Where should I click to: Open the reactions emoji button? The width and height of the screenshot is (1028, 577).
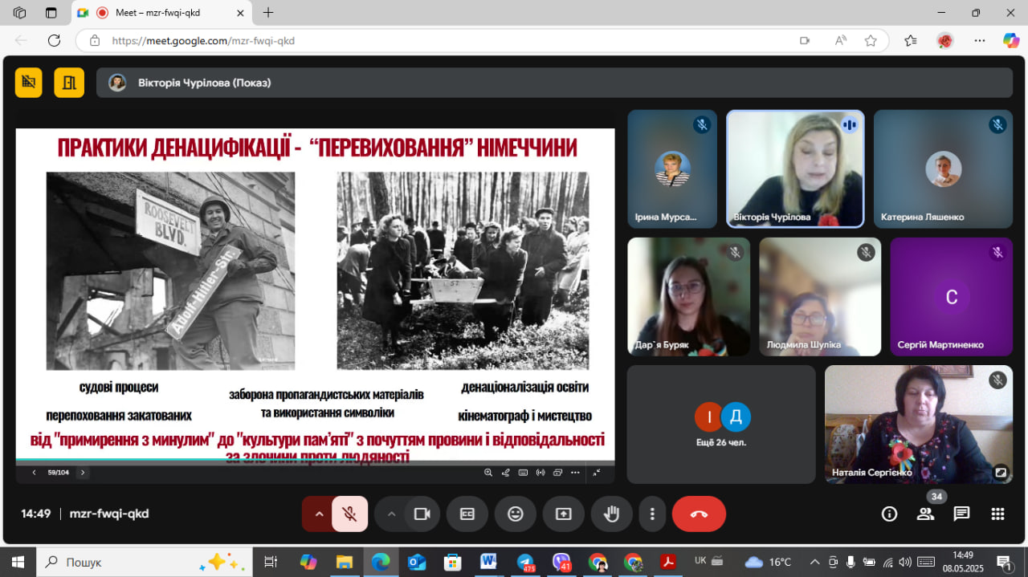[x=516, y=514]
